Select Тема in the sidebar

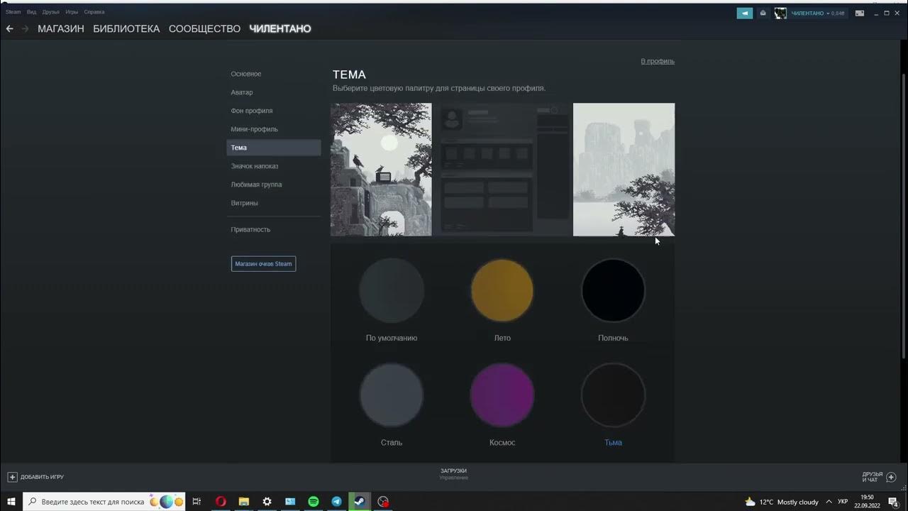[x=273, y=148]
